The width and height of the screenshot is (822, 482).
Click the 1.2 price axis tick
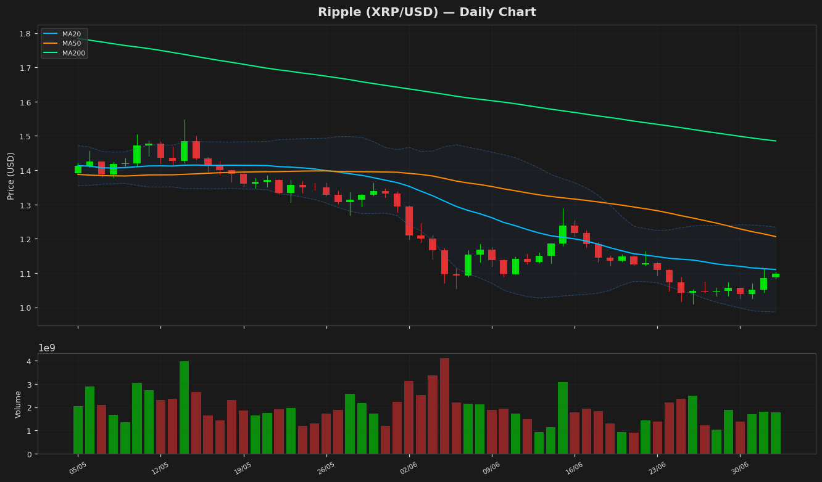point(25,239)
